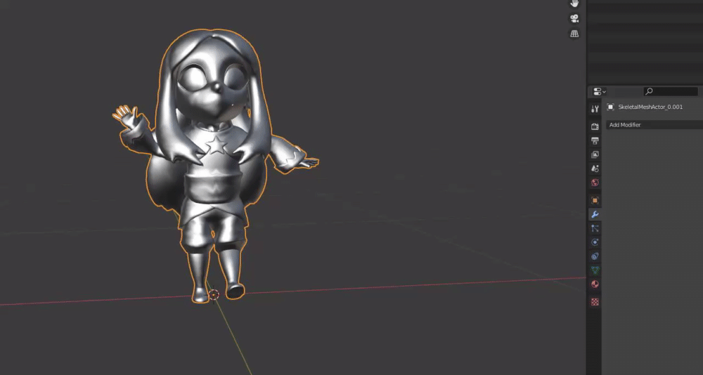Open the Particles properties tab
Screen dimensions: 703x375
(595, 228)
